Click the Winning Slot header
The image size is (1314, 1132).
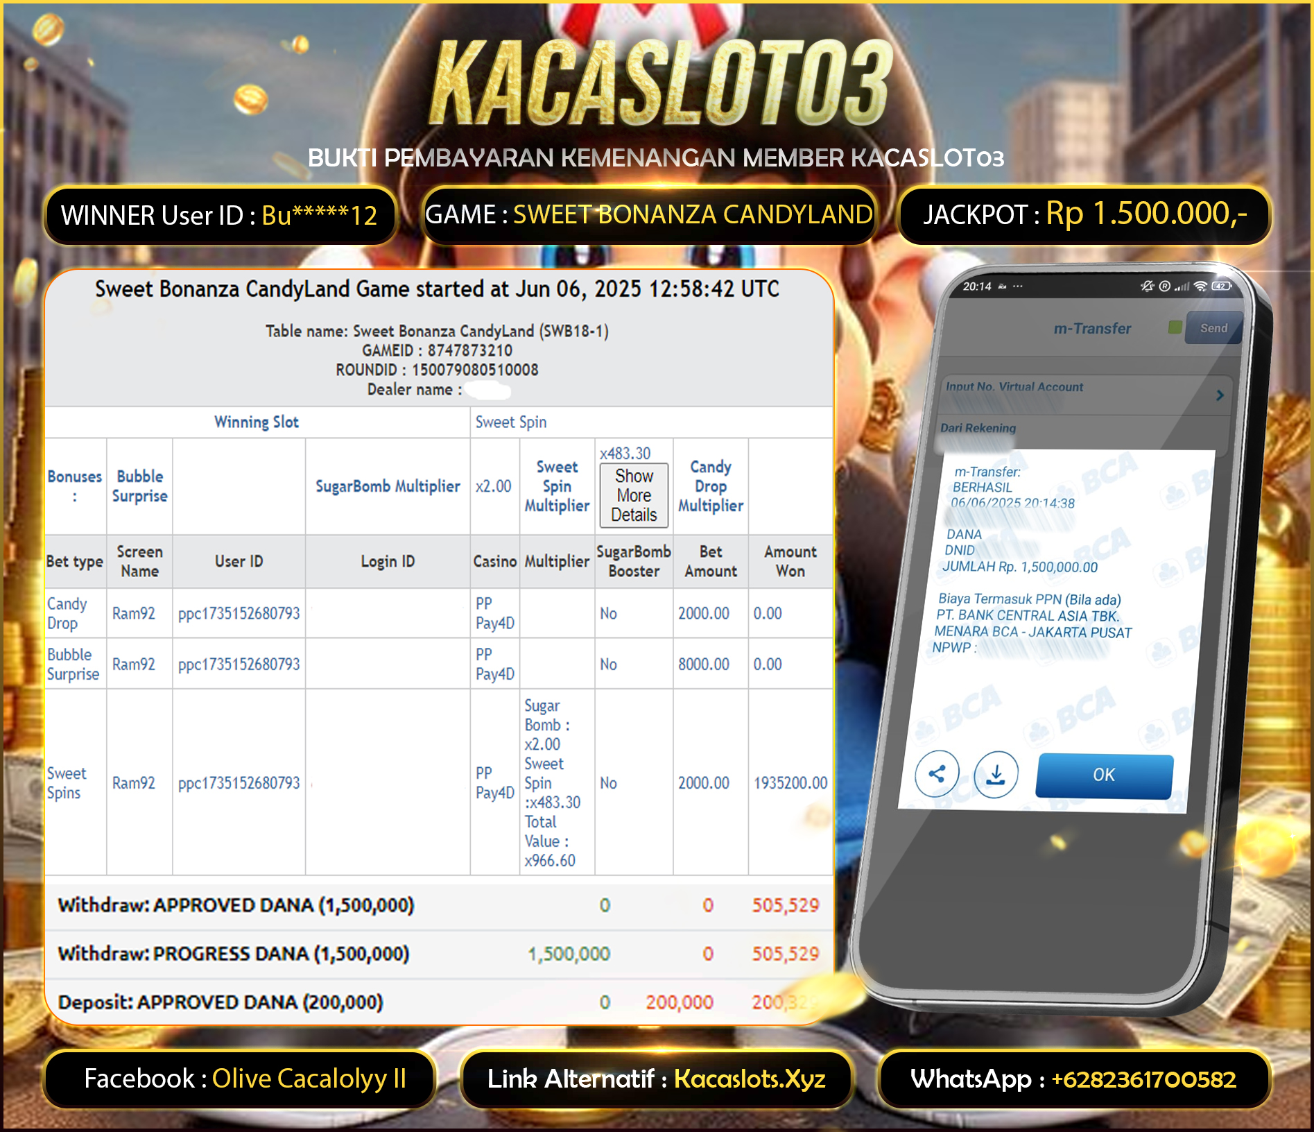tap(256, 422)
